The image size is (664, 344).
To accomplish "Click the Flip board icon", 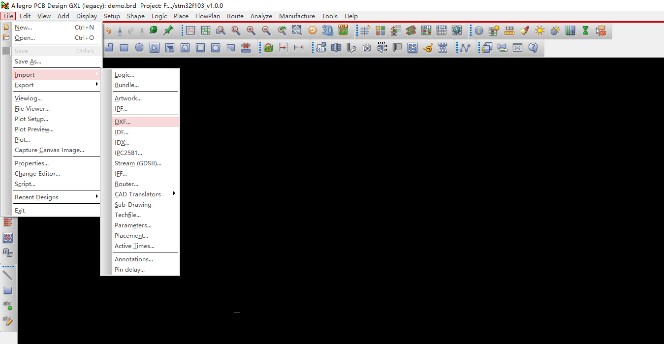I will point(343,31).
